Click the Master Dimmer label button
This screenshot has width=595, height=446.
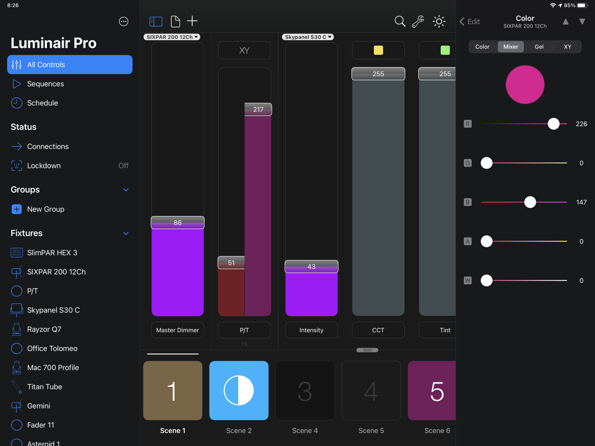pos(178,330)
